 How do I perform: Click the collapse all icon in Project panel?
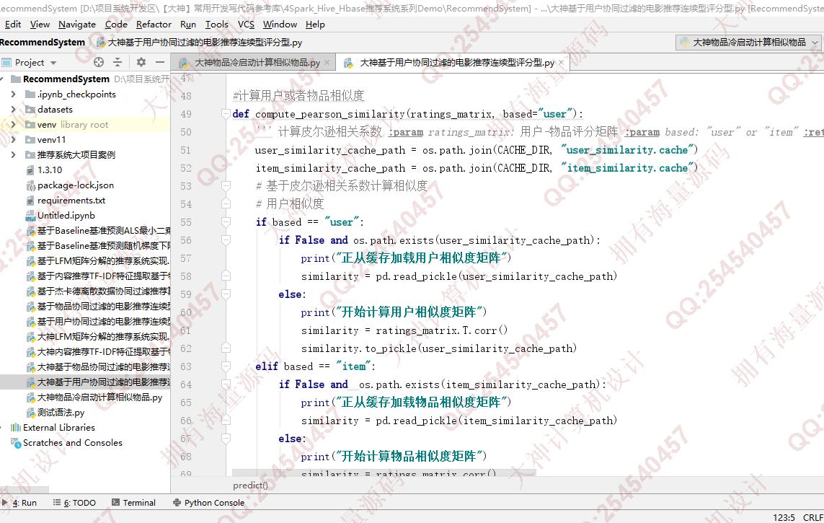[118, 62]
